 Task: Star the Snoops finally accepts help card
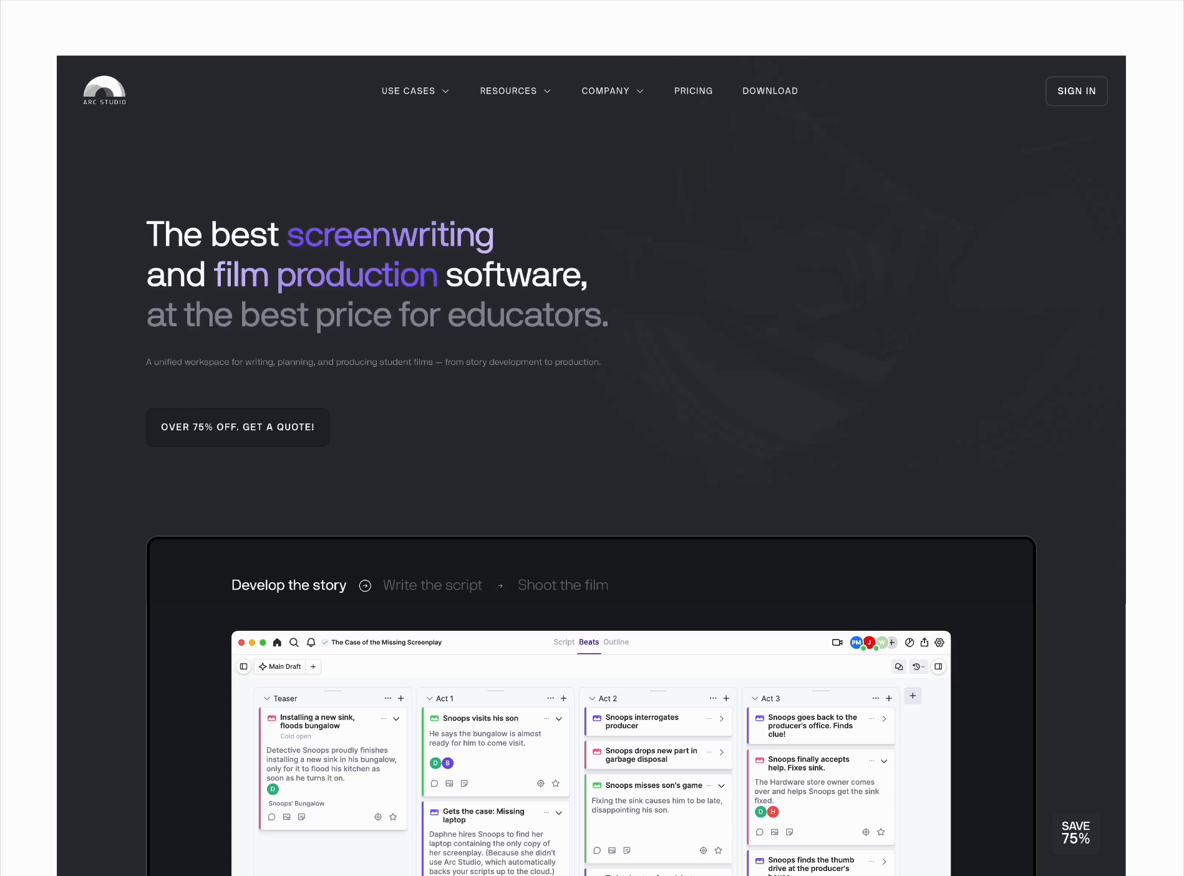click(x=881, y=832)
